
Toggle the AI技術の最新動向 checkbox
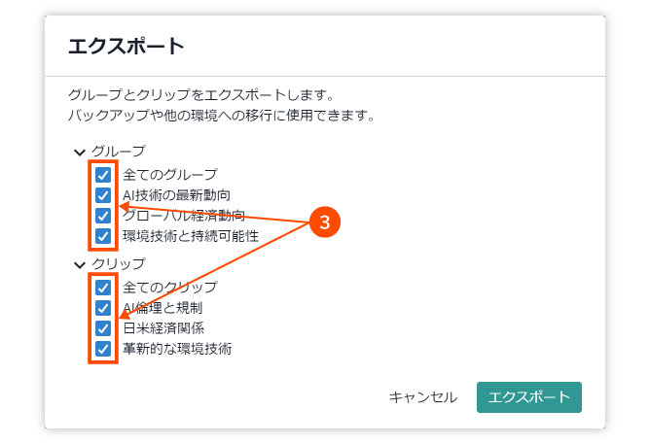pyautogui.click(x=103, y=195)
